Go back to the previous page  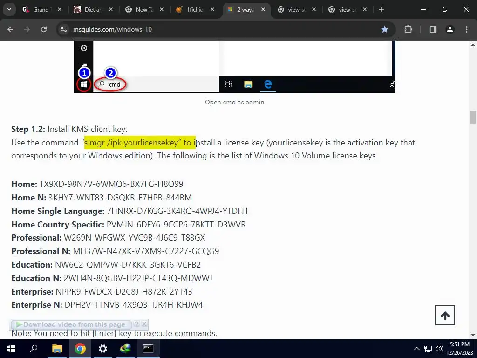[x=10, y=29]
